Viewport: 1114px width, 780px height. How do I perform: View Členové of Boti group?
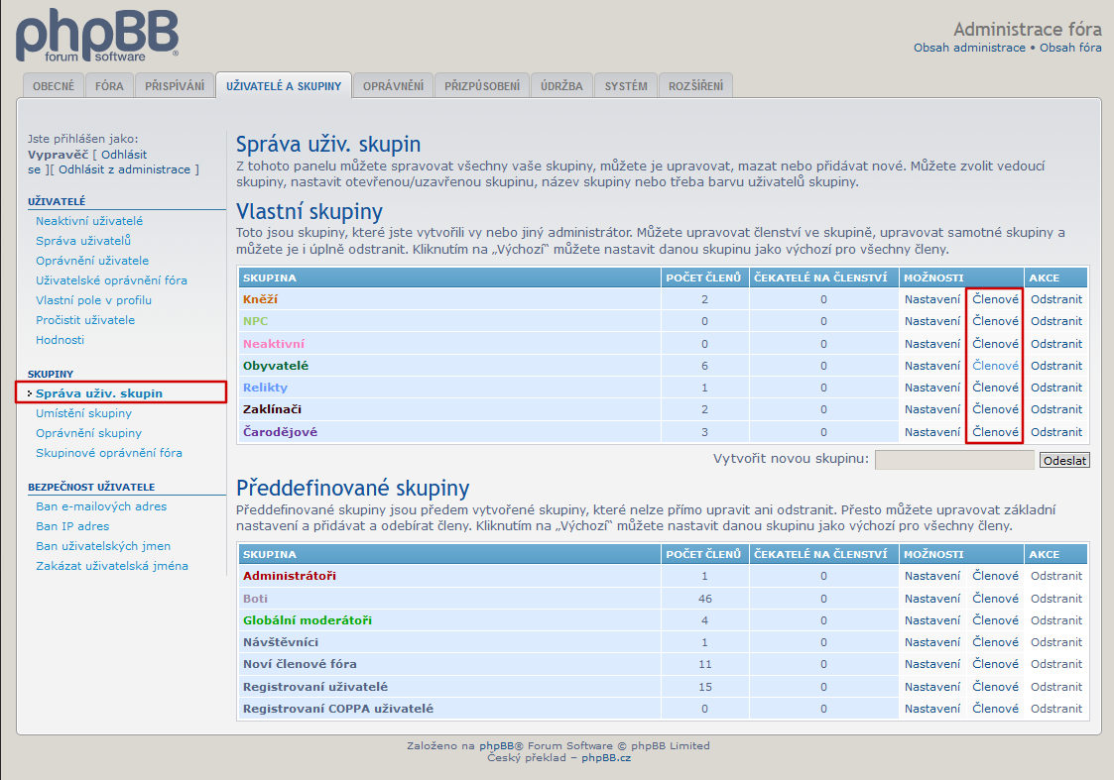pos(995,599)
